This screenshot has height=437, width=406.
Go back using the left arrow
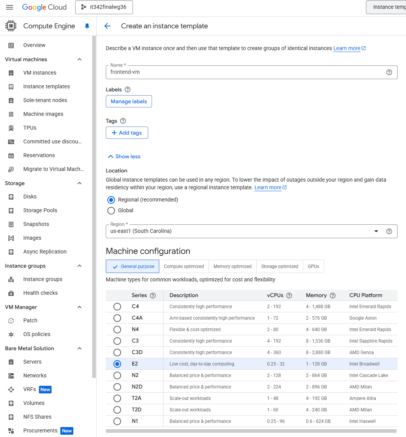(x=107, y=26)
